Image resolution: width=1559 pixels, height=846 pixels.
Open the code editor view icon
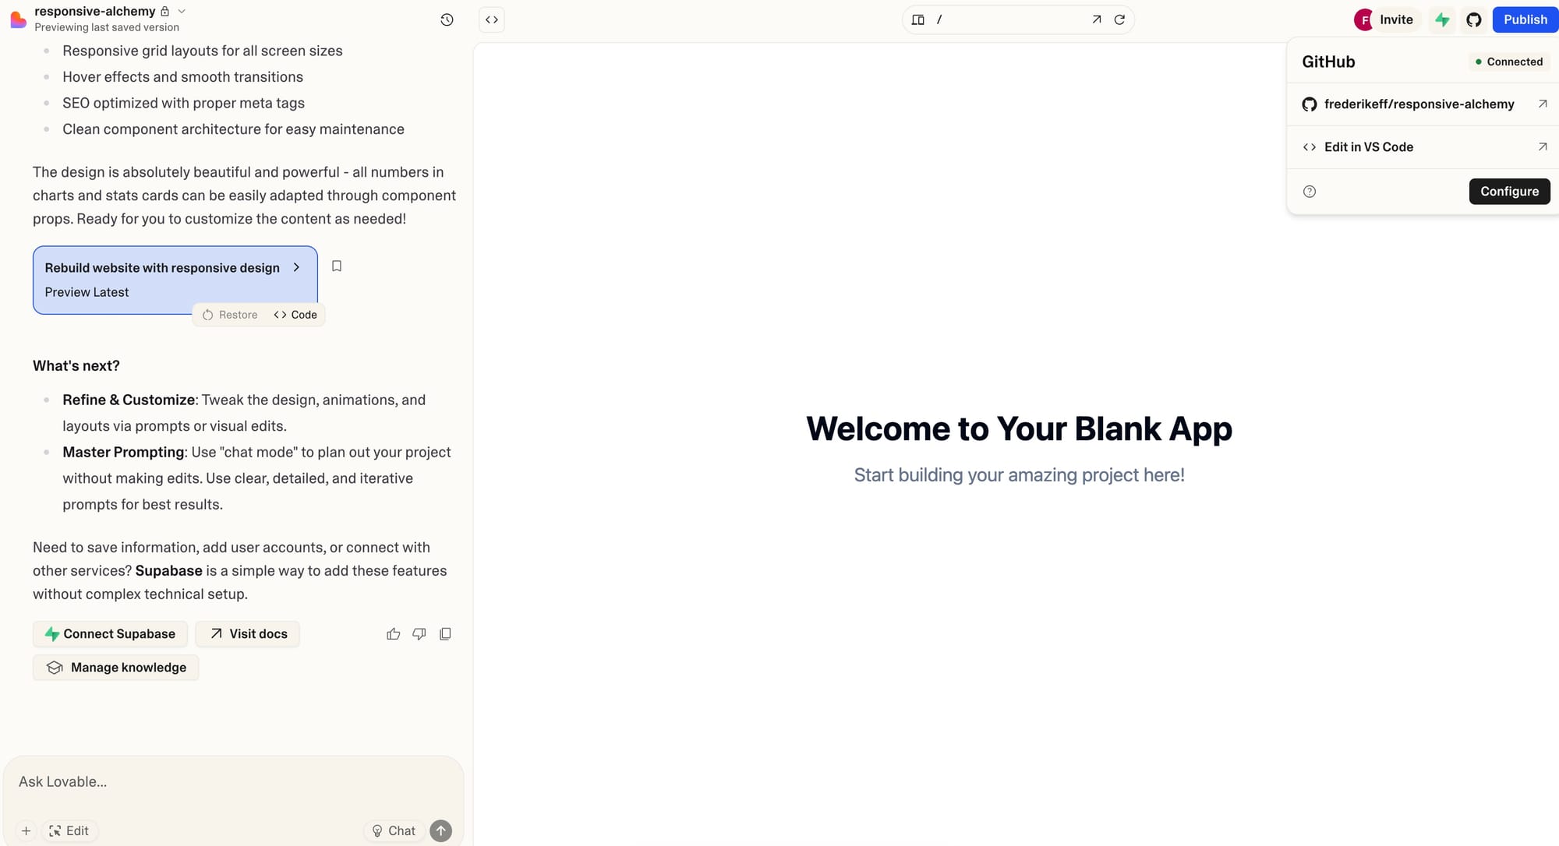(491, 19)
